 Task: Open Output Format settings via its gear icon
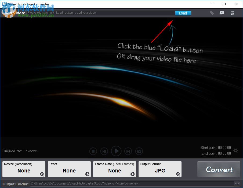click(178, 174)
